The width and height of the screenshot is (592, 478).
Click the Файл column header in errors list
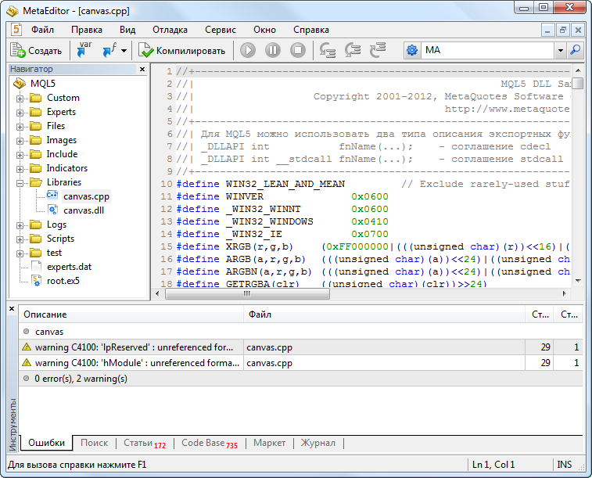coord(384,314)
